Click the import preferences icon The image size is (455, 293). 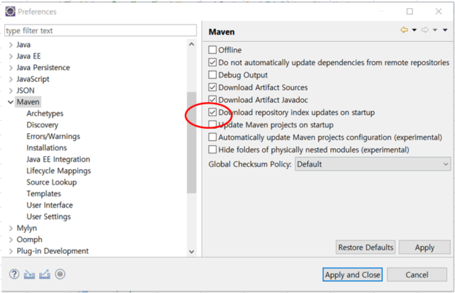coord(30,274)
